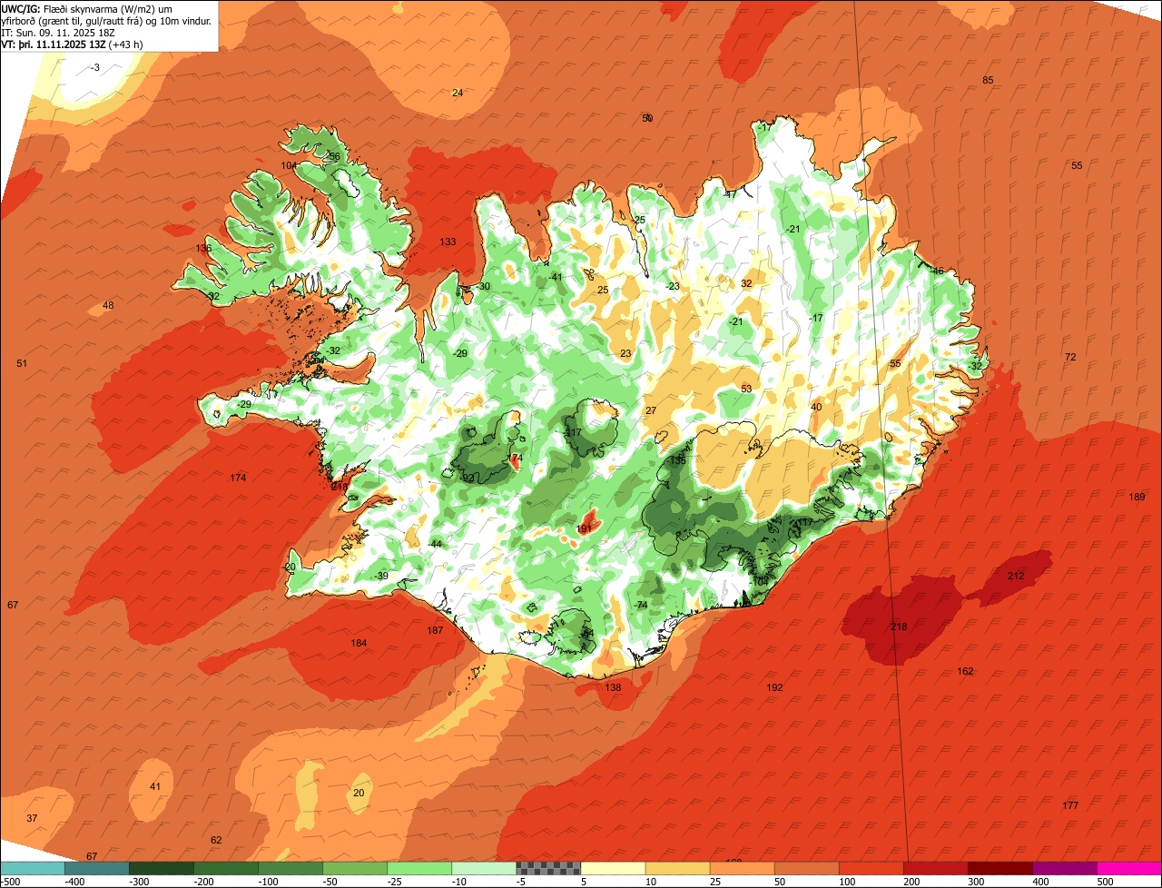Click the '53' value in the northeast interior

tap(746, 389)
